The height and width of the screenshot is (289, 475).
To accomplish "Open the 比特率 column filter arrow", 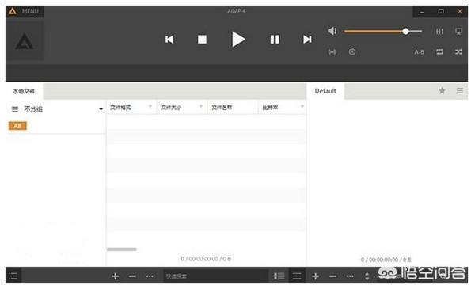I will pos(302,106).
